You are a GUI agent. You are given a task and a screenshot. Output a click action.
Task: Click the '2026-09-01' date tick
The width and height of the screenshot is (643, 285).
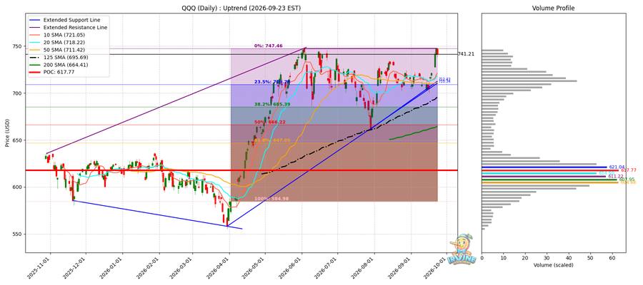click(x=399, y=266)
